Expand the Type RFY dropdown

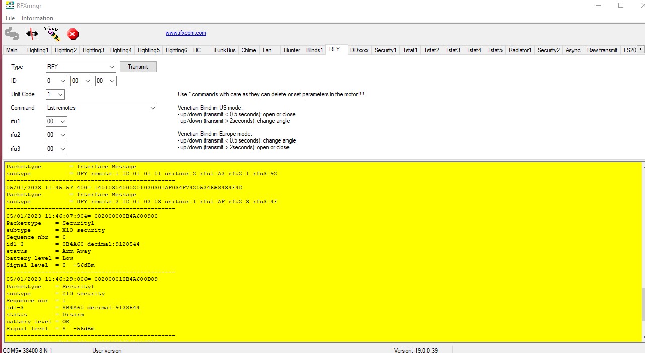click(x=111, y=67)
